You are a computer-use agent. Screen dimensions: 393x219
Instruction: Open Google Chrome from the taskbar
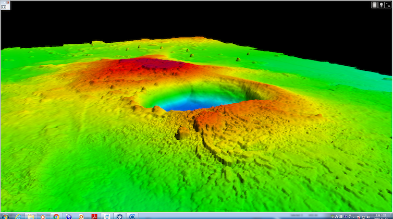tap(56, 215)
